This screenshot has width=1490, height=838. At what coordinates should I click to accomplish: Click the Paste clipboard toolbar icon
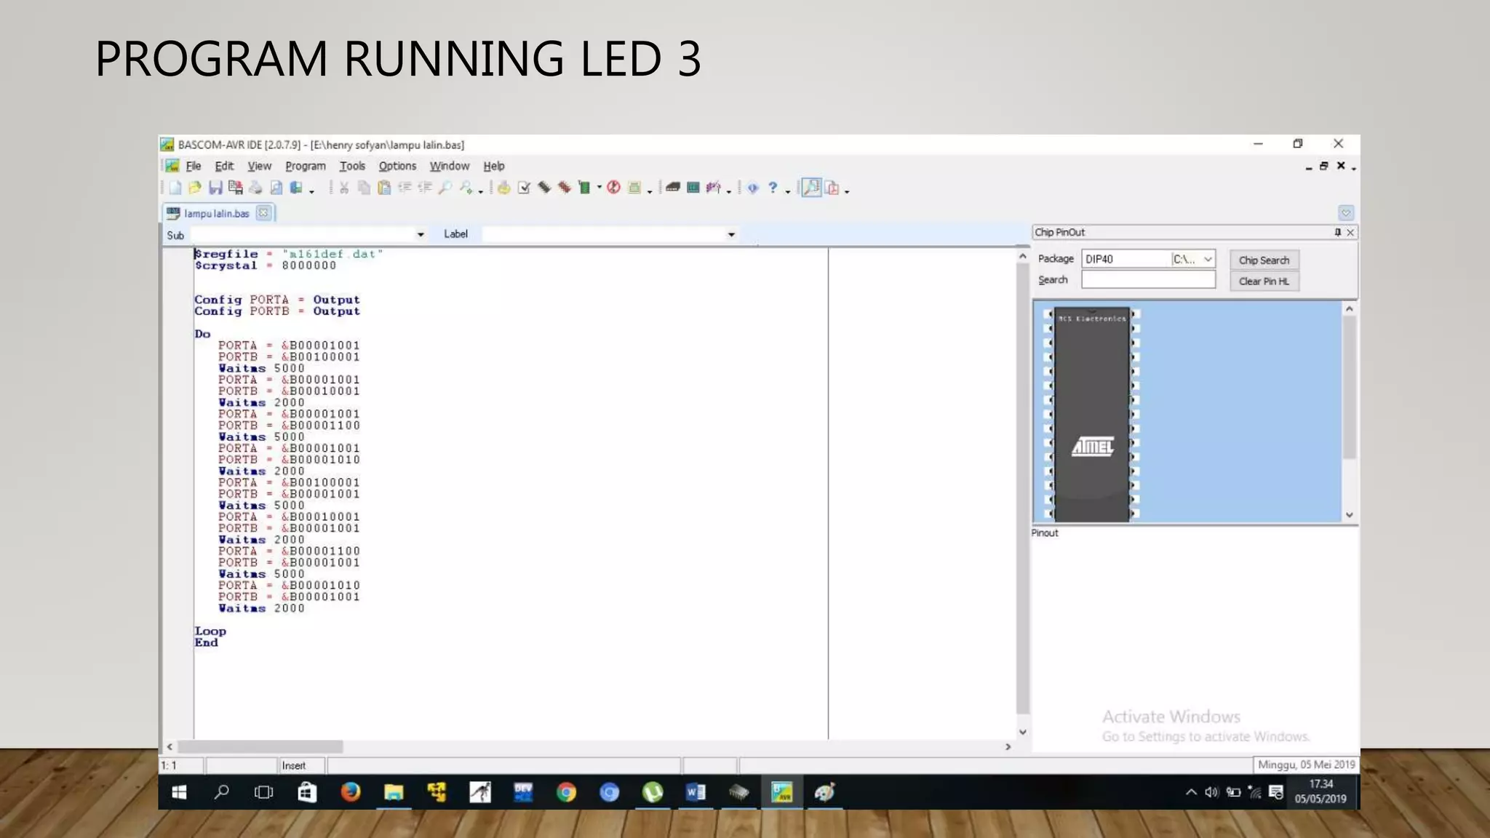pos(384,188)
